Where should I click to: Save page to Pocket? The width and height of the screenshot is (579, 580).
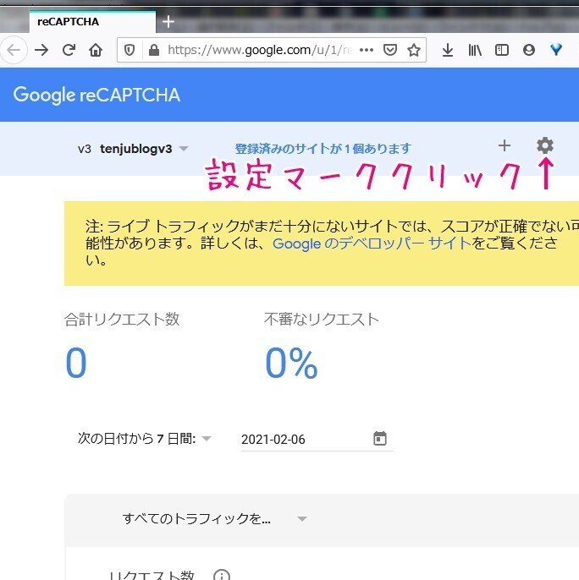point(390,50)
